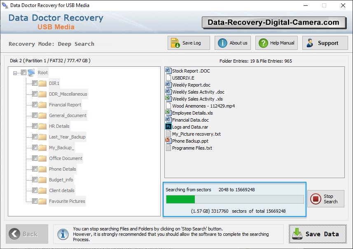Click blank file icon beside USBDRIV.E
This screenshot has height=249, width=353.
tap(168, 78)
